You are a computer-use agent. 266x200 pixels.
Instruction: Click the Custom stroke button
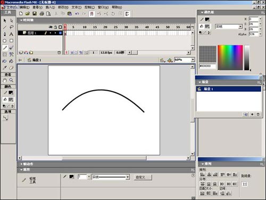(x=143, y=177)
